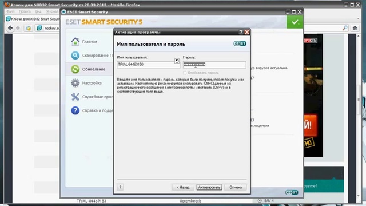Click the Firefox bookmark star toolbar icon
This screenshot has height=206, width=366.
[28, 28]
